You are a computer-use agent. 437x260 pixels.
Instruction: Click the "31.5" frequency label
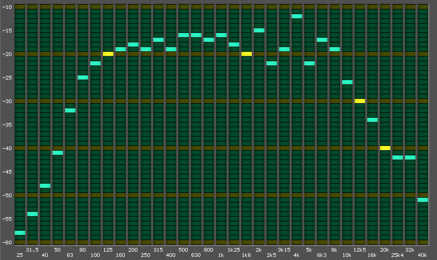(x=33, y=250)
